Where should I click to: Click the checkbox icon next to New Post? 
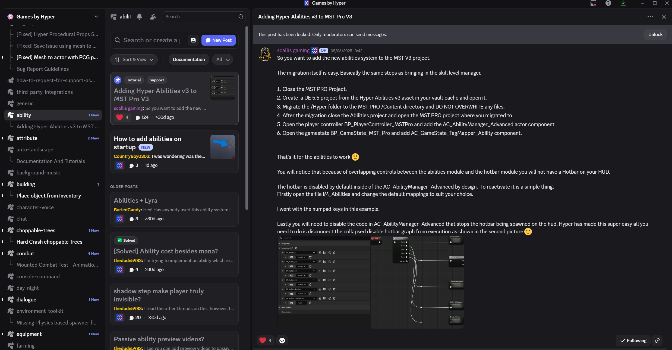coord(193,40)
